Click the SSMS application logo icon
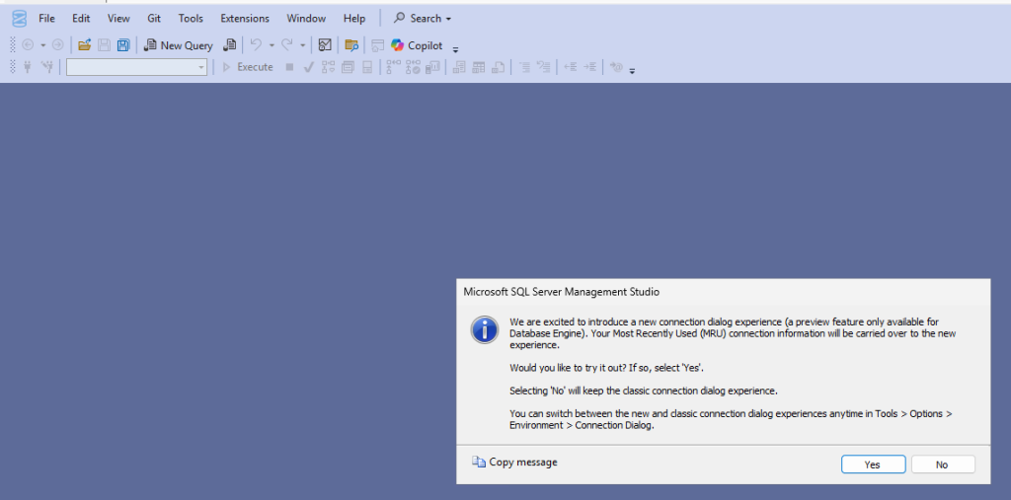This screenshot has height=500, width=1011. (20, 19)
